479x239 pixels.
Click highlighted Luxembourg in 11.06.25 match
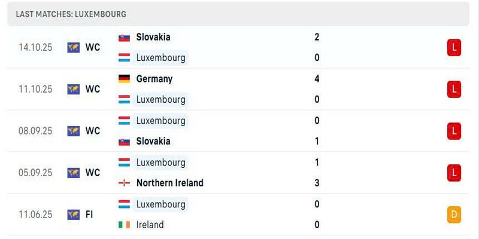click(x=160, y=204)
